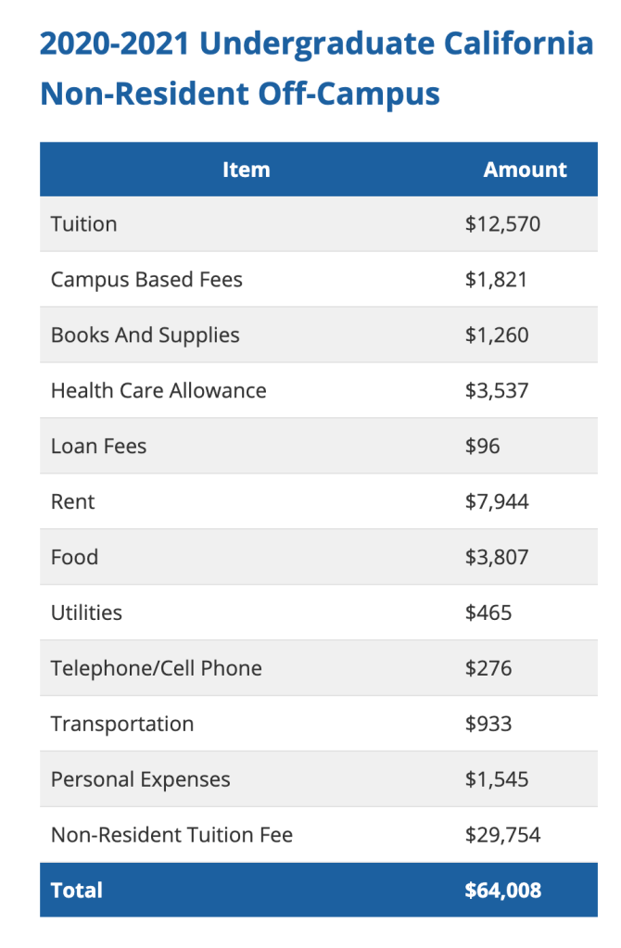Select the Tuition row label
Screen dimensions: 621x948
84,224
